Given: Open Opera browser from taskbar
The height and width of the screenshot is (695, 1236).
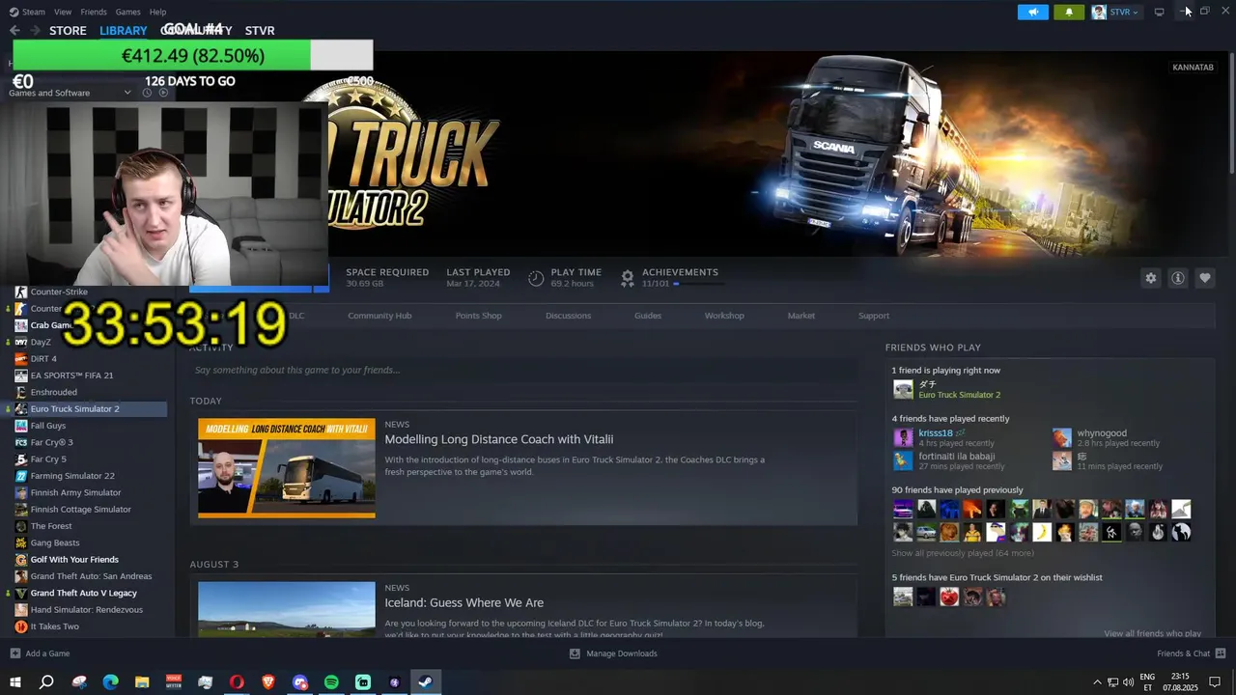Looking at the screenshot, I should pyautogui.click(x=237, y=682).
